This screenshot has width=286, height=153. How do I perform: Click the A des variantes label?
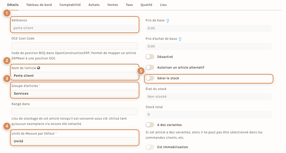click(x=170, y=125)
